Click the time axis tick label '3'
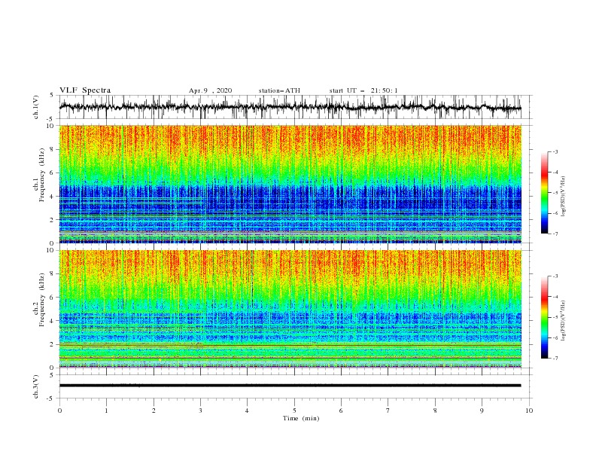The width and height of the screenshot is (596, 461). [200, 411]
